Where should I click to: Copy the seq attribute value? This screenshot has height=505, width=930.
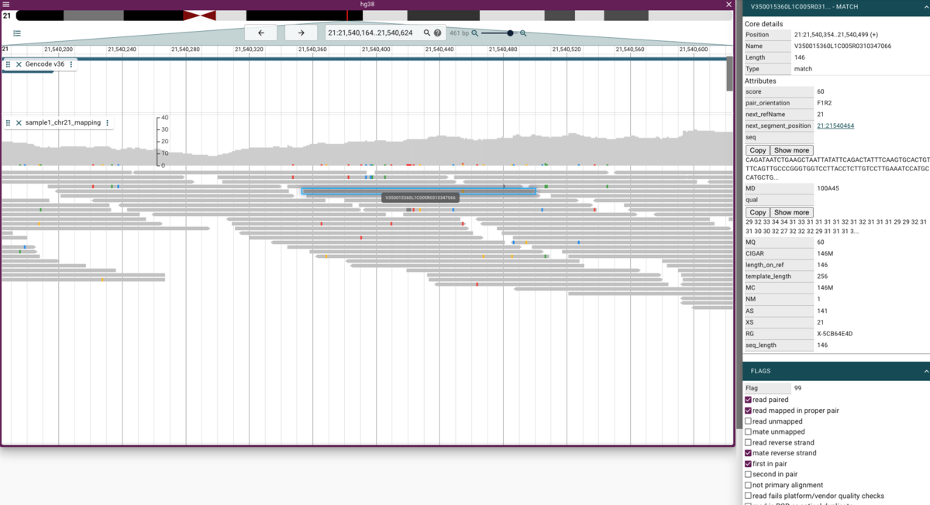(757, 150)
